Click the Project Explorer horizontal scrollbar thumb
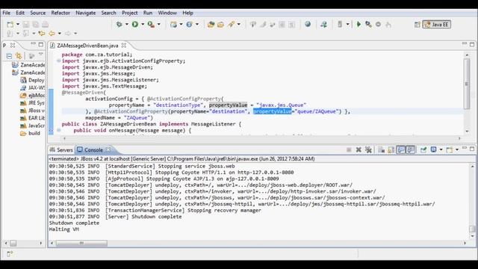The height and width of the screenshot is (269, 478). coord(13,243)
